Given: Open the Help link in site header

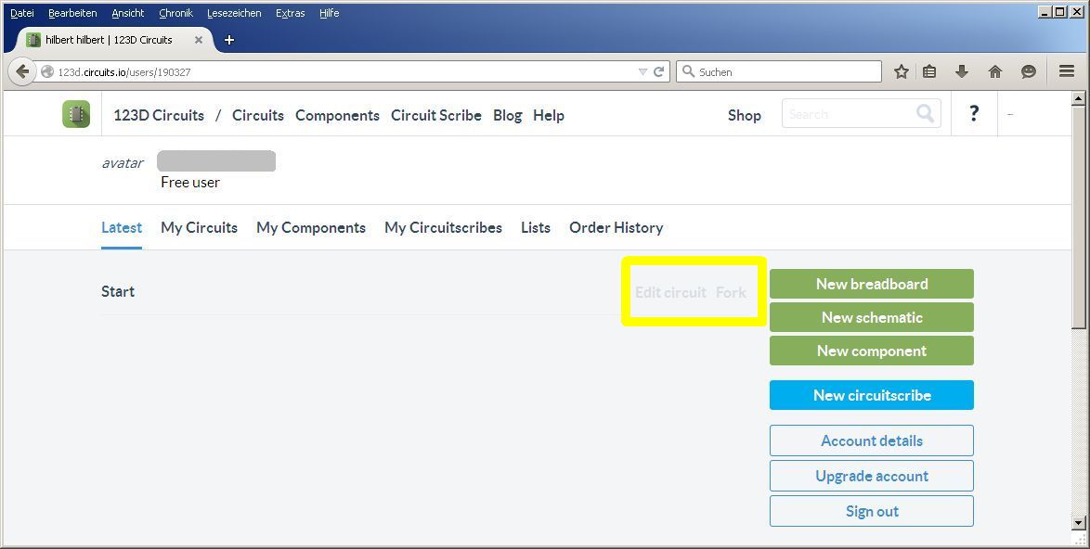Looking at the screenshot, I should 549,115.
